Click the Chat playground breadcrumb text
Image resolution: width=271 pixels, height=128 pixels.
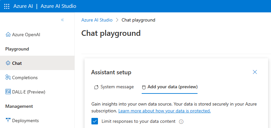pyautogui.click(x=138, y=20)
